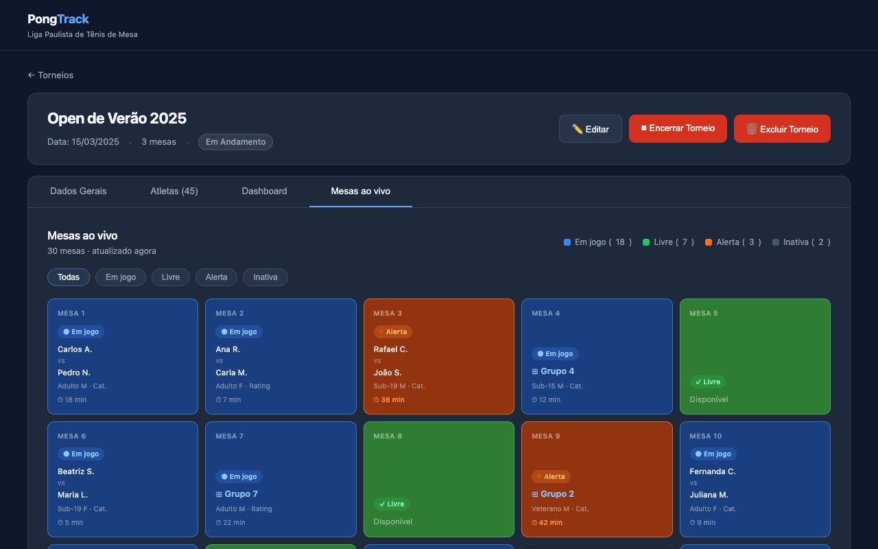Click Em jogo badge on Mesa 10

713,454
